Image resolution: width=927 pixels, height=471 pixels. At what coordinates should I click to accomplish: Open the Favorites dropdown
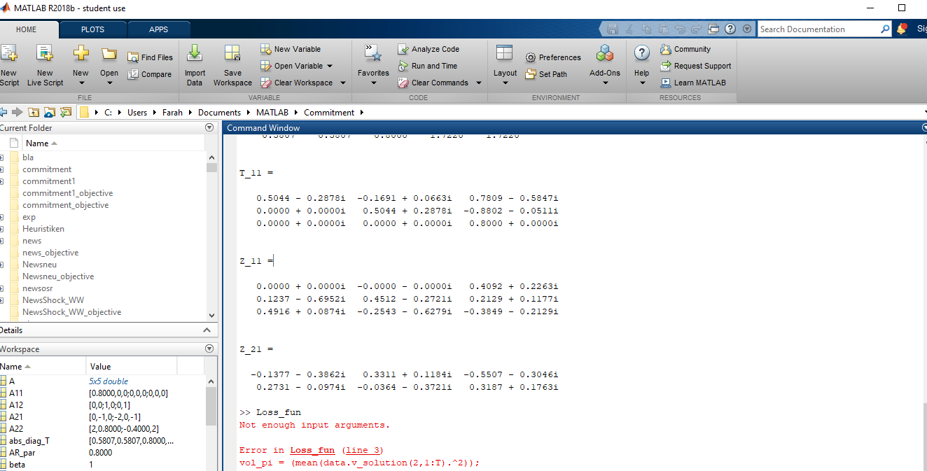pyautogui.click(x=373, y=83)
